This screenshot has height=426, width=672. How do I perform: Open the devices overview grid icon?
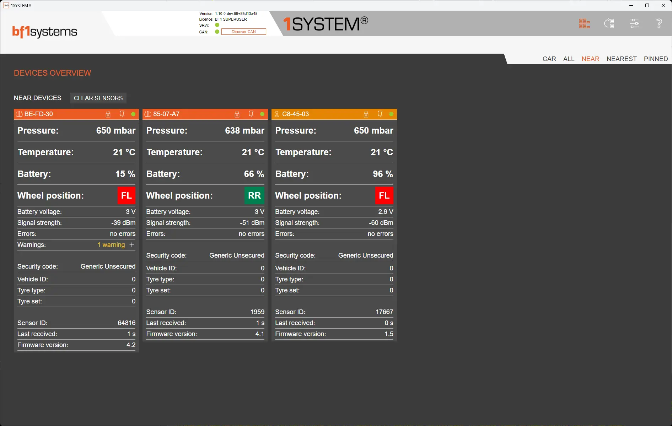coord(584,23)
